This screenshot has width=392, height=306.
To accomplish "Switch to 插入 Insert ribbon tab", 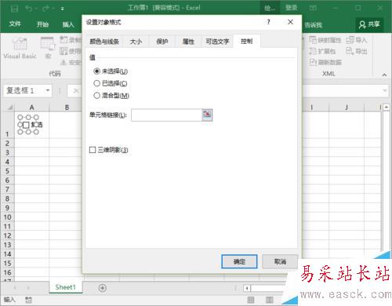I will point(68,24).
